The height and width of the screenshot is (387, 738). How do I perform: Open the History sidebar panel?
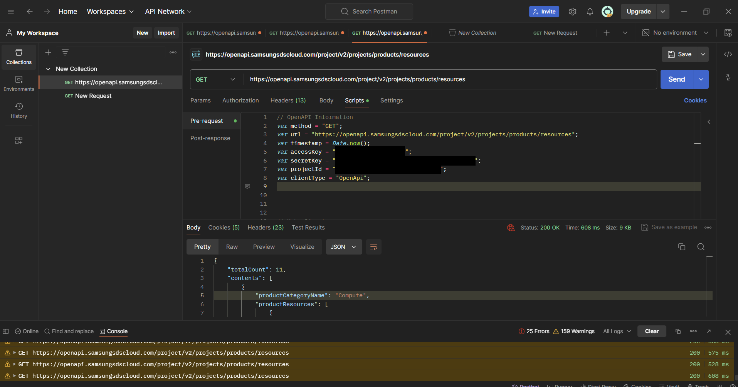point(19,111)
